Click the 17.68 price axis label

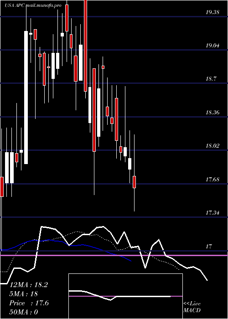212,180
